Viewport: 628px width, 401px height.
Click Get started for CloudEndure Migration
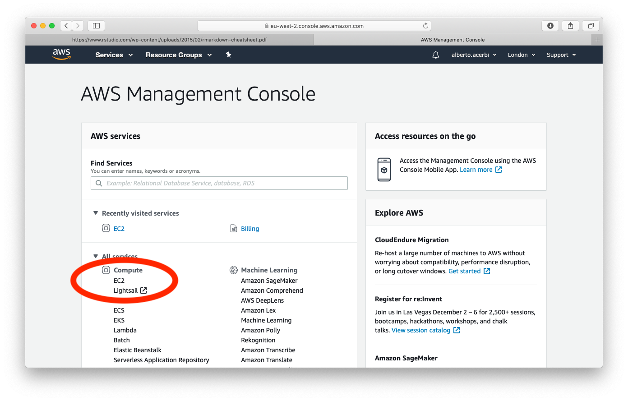464,271
